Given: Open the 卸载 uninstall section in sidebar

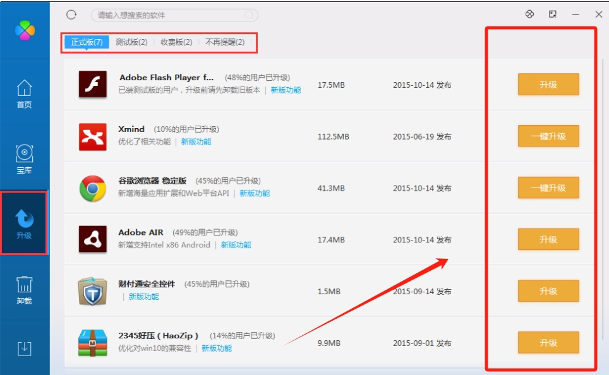Looking at the screenshot, I should coord(24,292).
